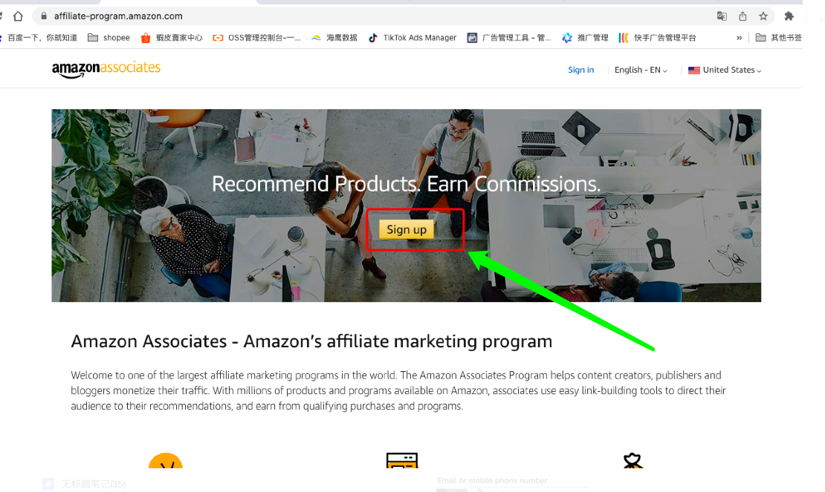825x492 pixels.
Task: Click the browser home icon
Action: click(x=18, y=16)
